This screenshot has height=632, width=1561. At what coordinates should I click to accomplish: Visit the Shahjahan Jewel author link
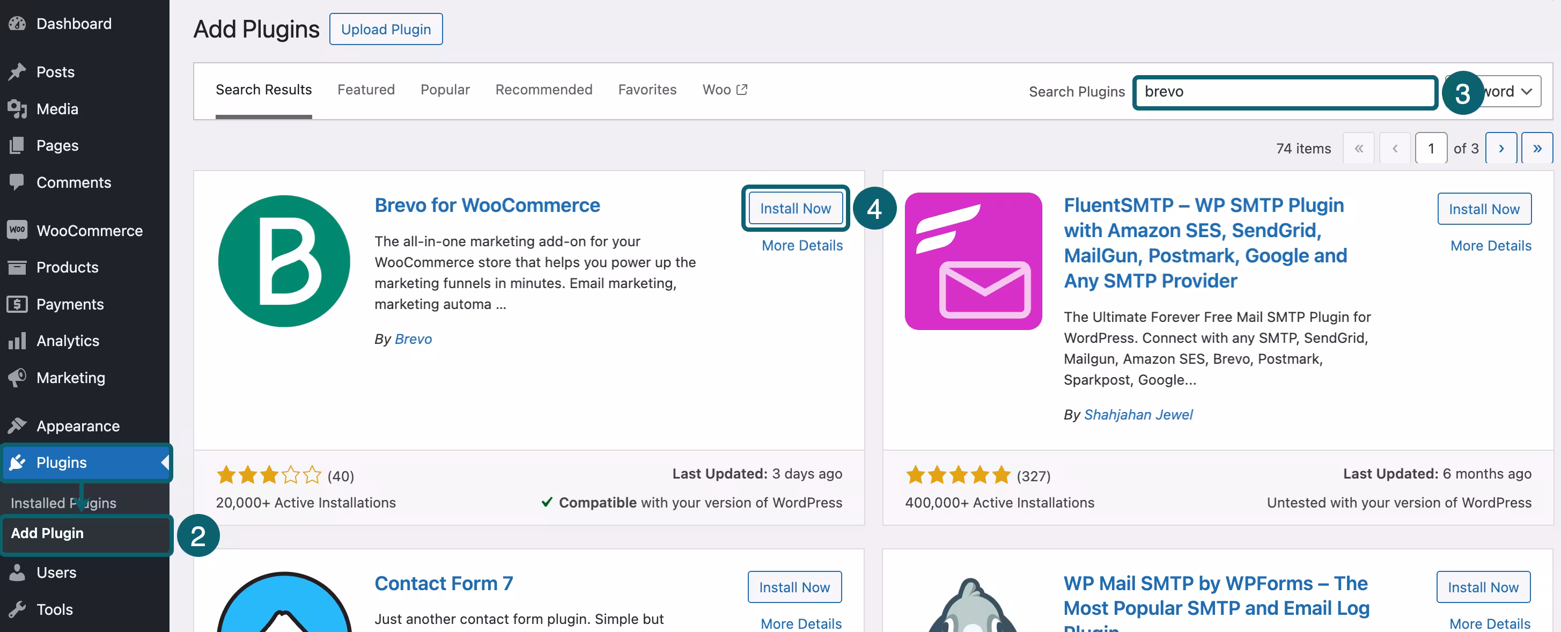coord(1138,415)
